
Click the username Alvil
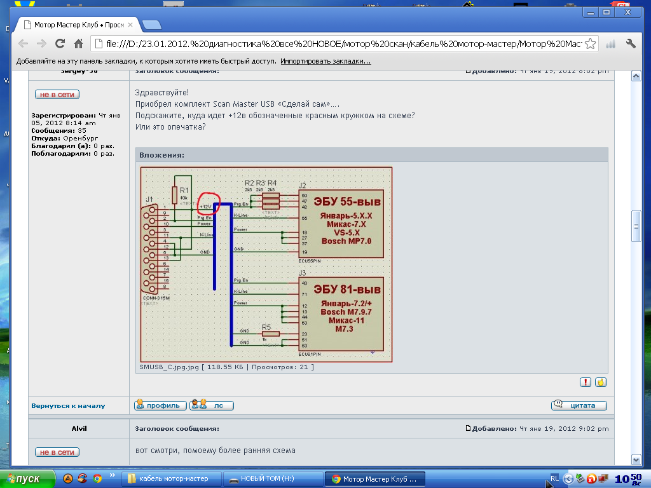pos(79,429)
